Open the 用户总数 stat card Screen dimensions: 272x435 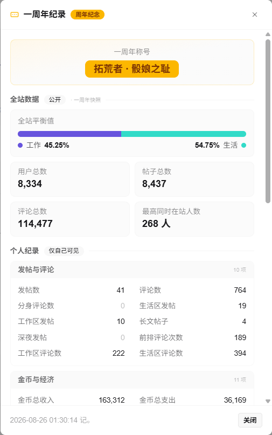click(x=70, y=179)
